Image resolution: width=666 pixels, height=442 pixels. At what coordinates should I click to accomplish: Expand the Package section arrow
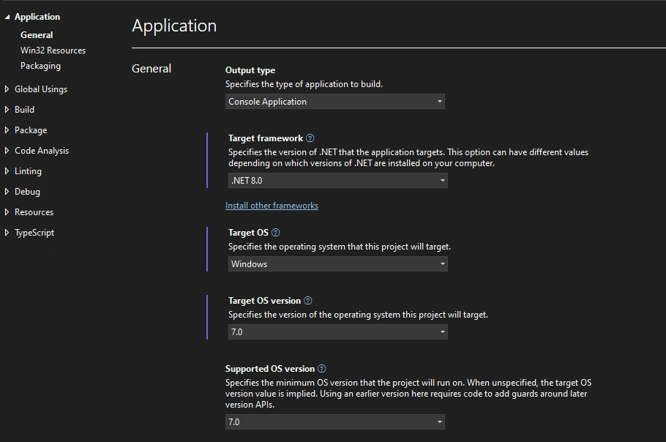pyautogui.click(x=7, y=130)
